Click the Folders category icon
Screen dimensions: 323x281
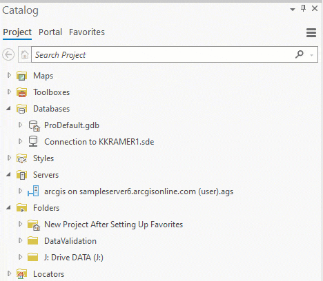pos(22,208)
